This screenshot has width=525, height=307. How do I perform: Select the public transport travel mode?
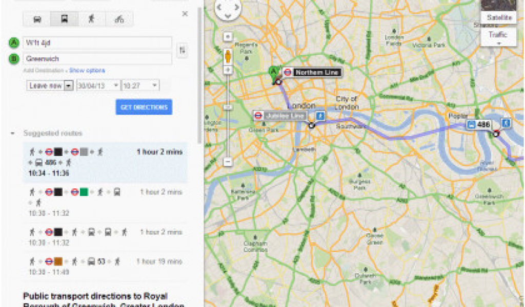64,19
